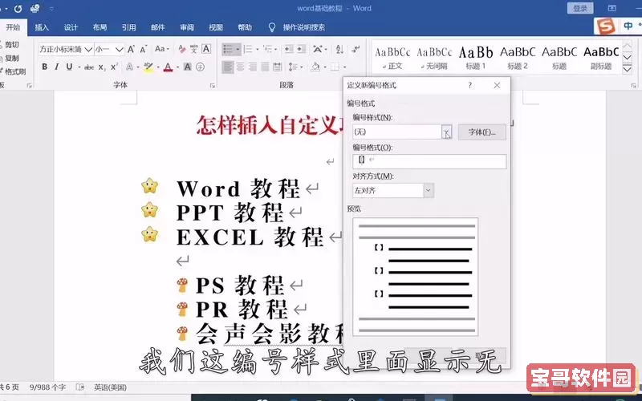Open the font dialog launcher in 字体 group
Image resolution: width=642 pixels, height=401 pixels.
pyautogui.click(x=213, y=85)
